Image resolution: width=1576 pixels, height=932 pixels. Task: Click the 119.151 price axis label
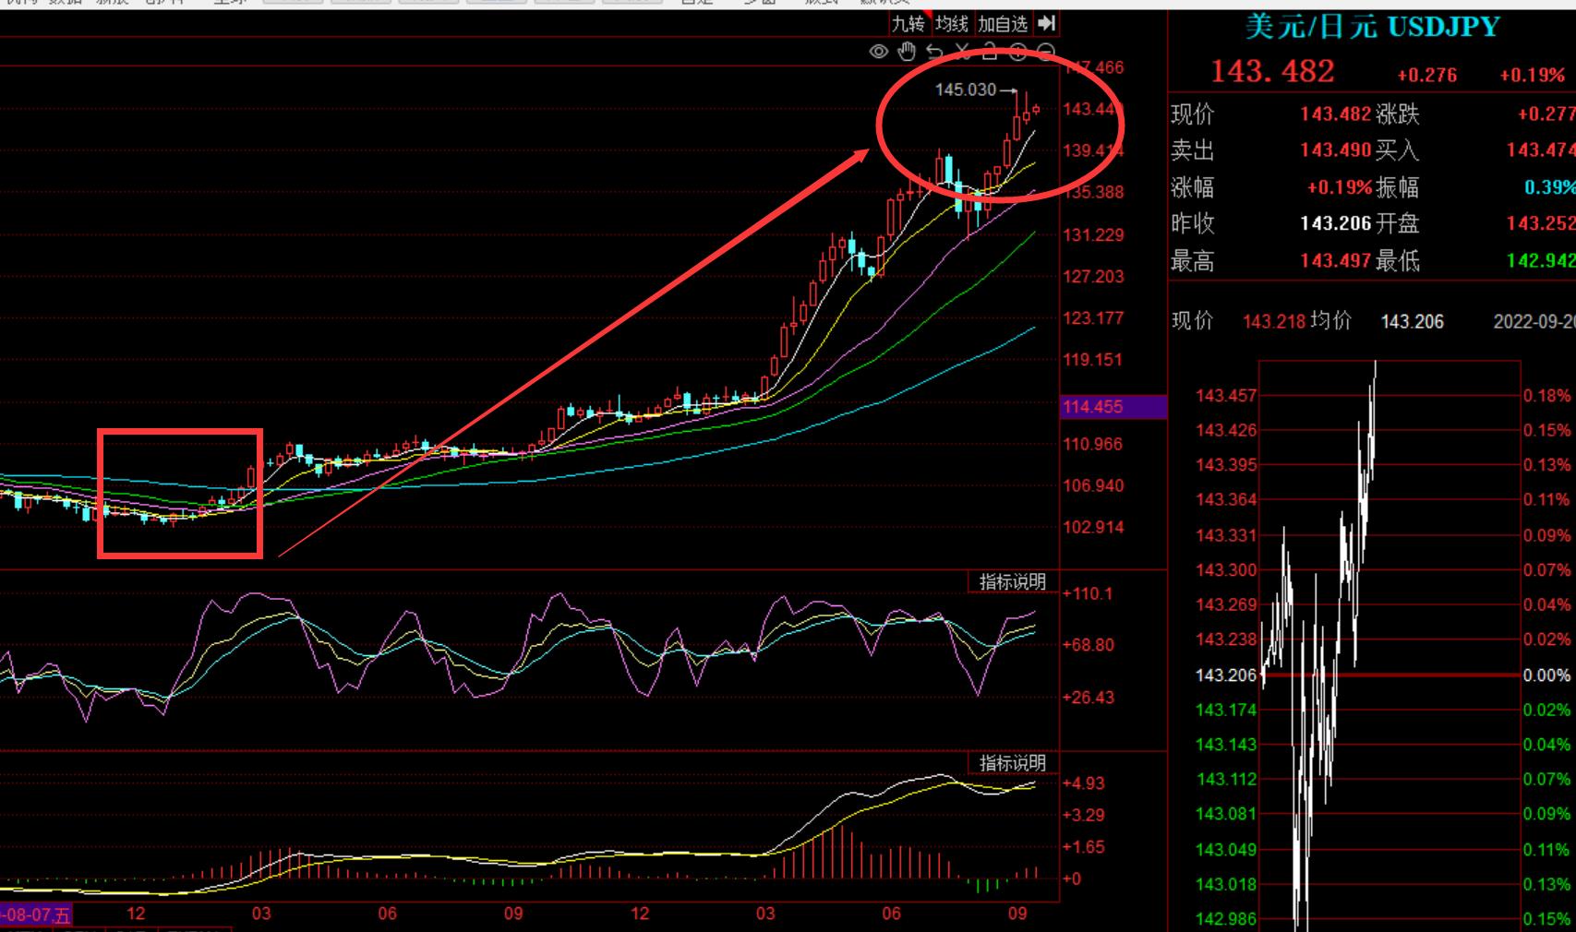coord(1093,359)
